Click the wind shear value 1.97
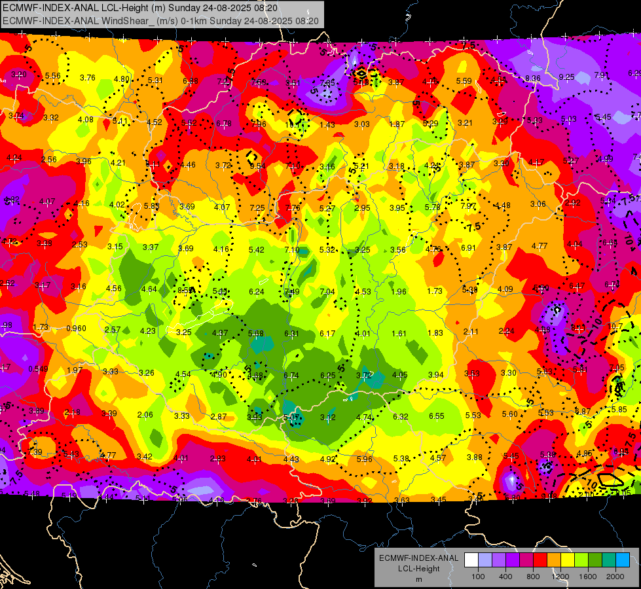641x589 pixels. 75,370
